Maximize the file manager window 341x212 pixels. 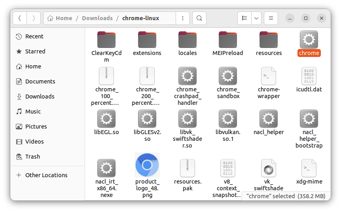pos(306,18)
